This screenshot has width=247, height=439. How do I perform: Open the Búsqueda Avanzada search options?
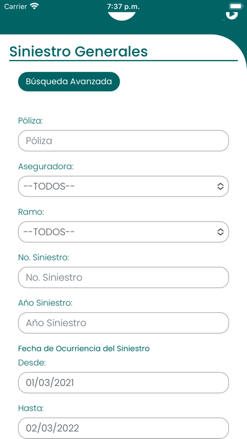pyautogui.click(x=69, y=81)
